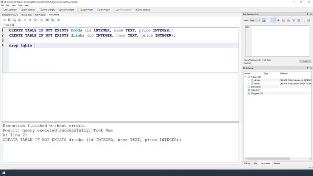
Task: Switch to Remote bottom tab
Action: (277, 163)
